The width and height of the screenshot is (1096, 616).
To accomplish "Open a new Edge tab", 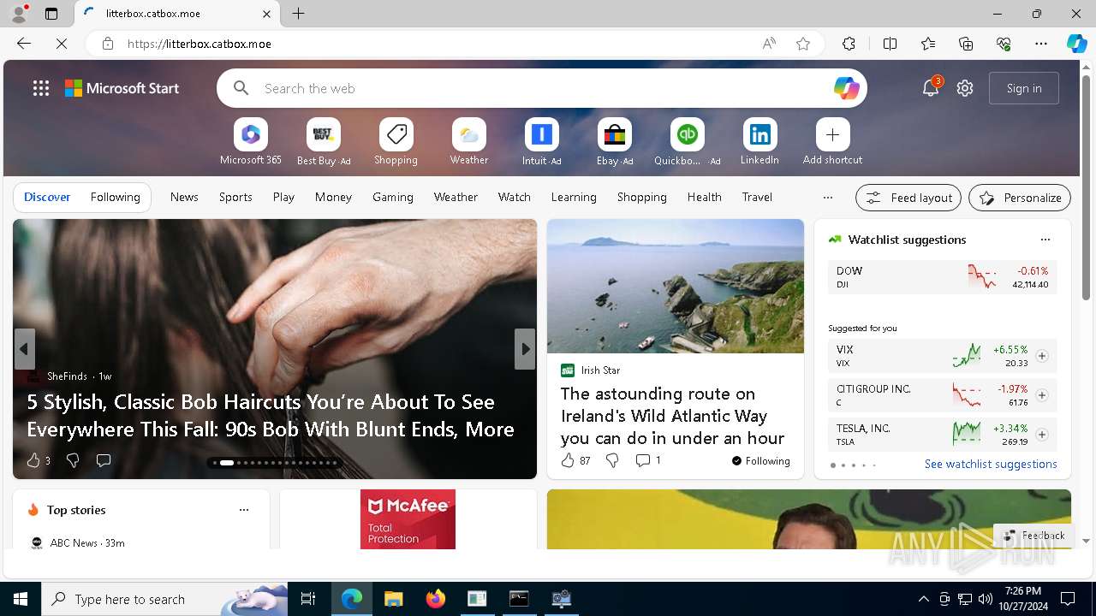I will pos(299,14).
